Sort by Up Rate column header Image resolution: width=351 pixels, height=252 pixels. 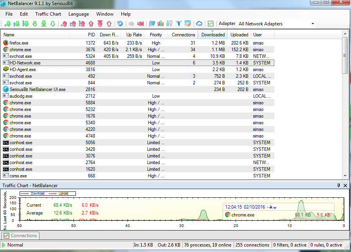coord(132,35)
